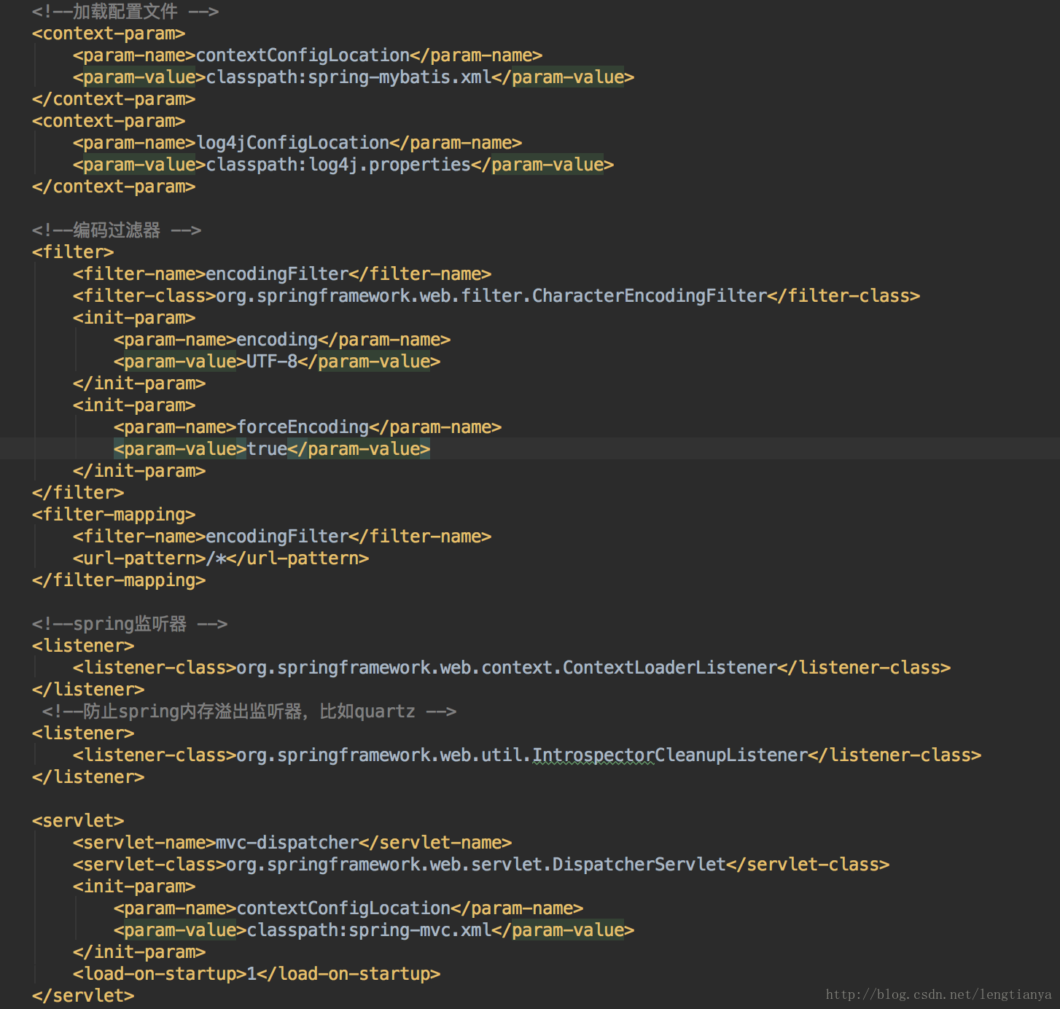Click 'encodingFilter' inside the filter block
The width and height of the screenshot is (1060, 1009).
point(277,274)
